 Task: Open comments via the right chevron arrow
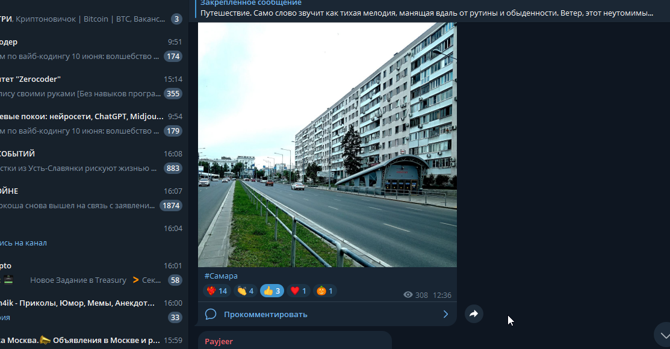tap(445, 314)
